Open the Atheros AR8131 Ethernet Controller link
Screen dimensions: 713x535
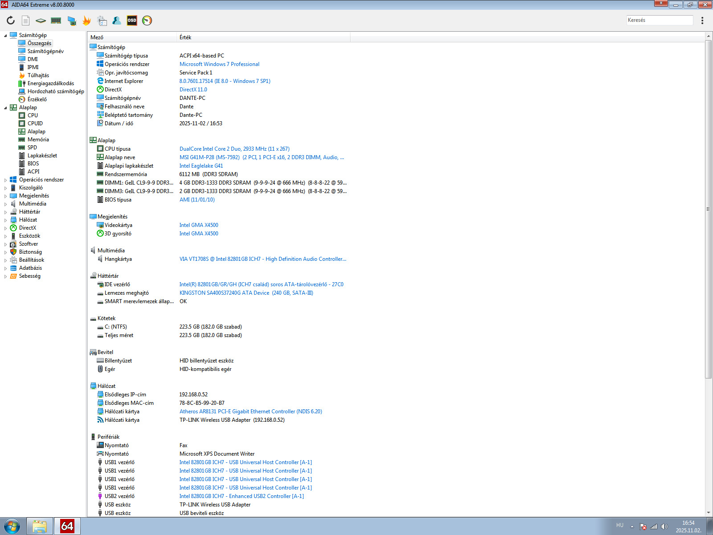tap(250, 412)
